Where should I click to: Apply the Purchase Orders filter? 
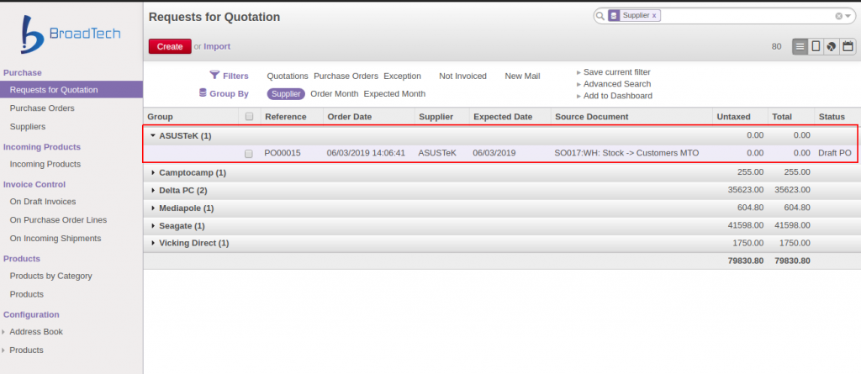(x=346, y=76)
